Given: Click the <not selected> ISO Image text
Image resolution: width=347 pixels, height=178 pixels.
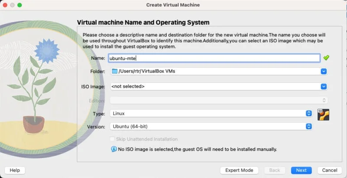Looking at the screenshot, I should coord(128,86).
